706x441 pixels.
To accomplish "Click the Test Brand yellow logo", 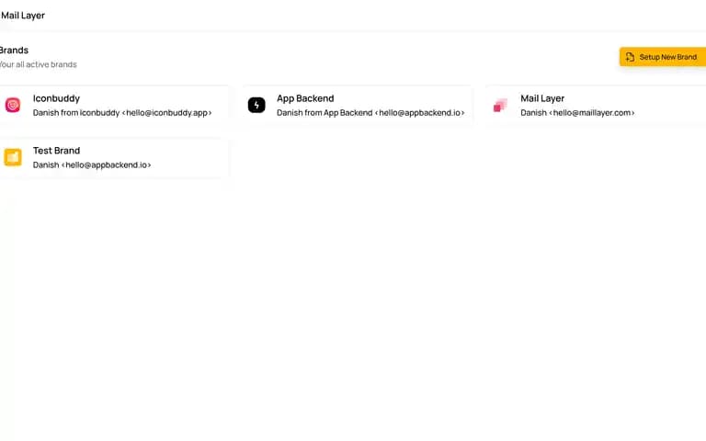I will point(13,157).
